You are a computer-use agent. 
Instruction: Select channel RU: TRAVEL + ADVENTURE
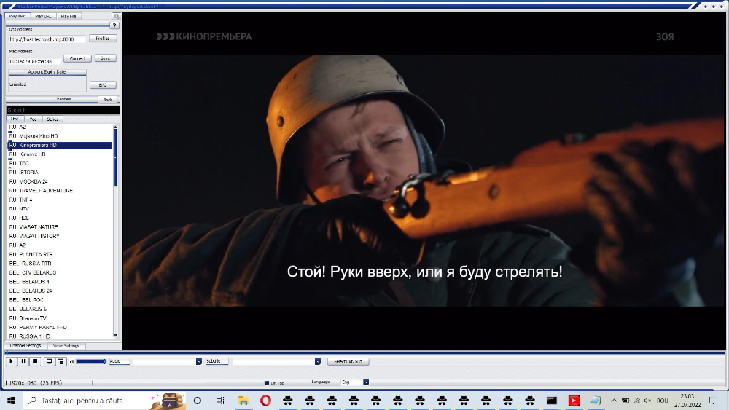click(x=60, y=191)
